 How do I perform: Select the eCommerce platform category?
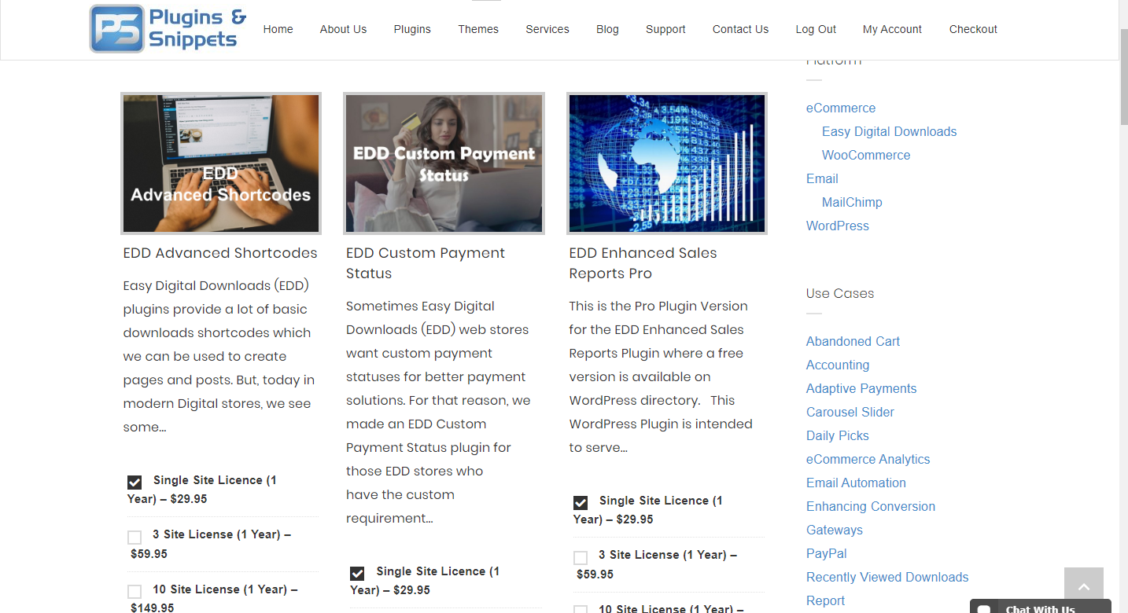coord(841,108)
